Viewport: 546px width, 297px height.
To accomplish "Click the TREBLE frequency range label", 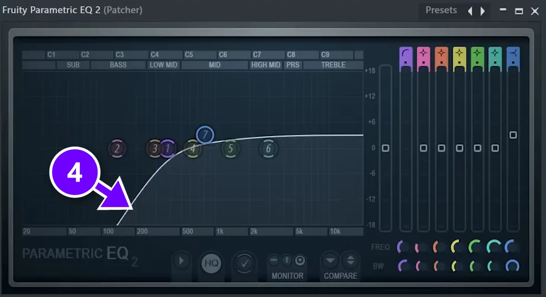I will click(333, 65).
